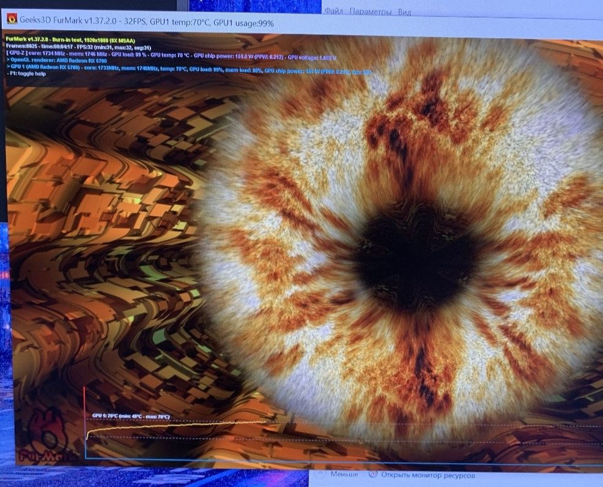The image size is (603, 487).
Task: Collapse details with the Меньше chevron icon
Action: (x=320, y=474)
